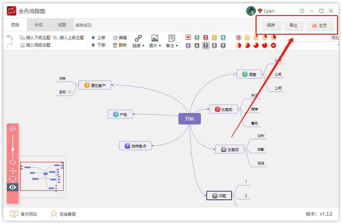Zoom in with the plus icon
The width and height of the screenshot is (342, 224).
pos(13,129)
